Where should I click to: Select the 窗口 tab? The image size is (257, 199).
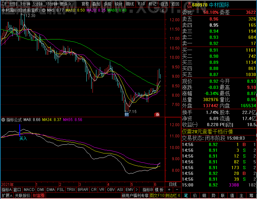pos(17,190)
